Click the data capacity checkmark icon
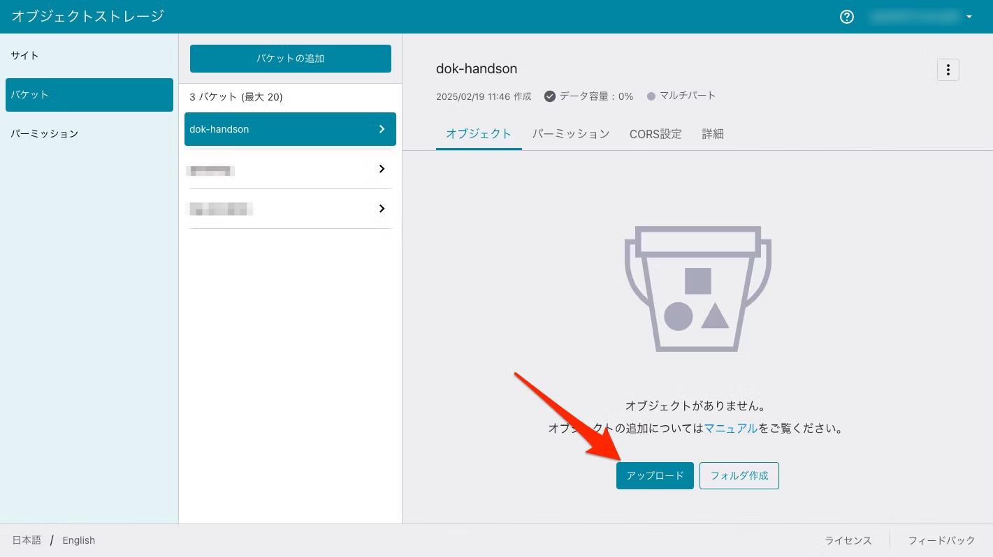The width and height of the screenshot is (993, 557). pyautogui.click(x=550, y=96)
